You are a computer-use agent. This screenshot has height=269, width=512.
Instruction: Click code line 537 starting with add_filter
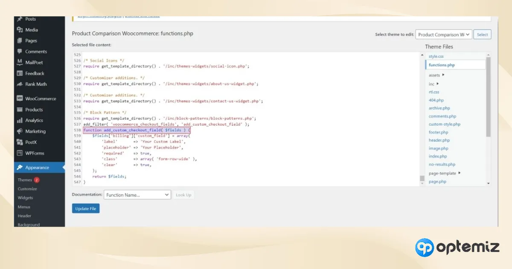point(166,124)
